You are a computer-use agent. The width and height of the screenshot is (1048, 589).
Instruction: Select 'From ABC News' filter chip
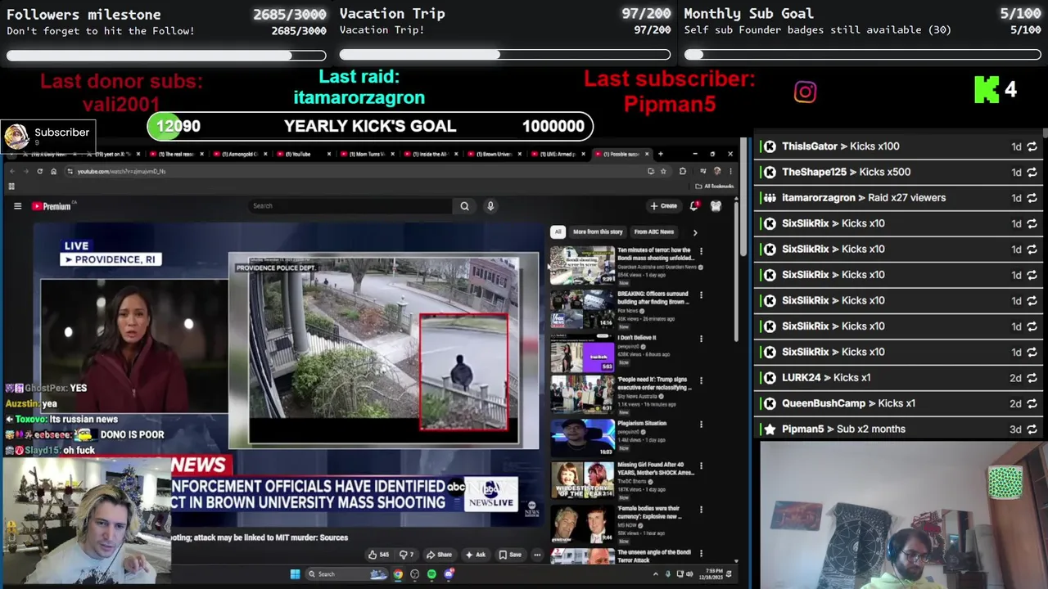(654, 232)
